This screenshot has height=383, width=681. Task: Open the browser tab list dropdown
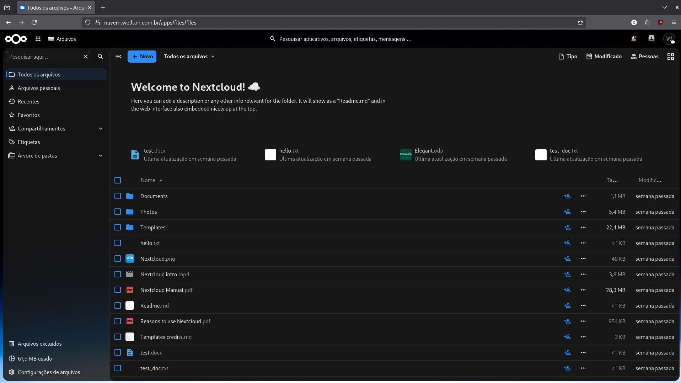point(665,7)
